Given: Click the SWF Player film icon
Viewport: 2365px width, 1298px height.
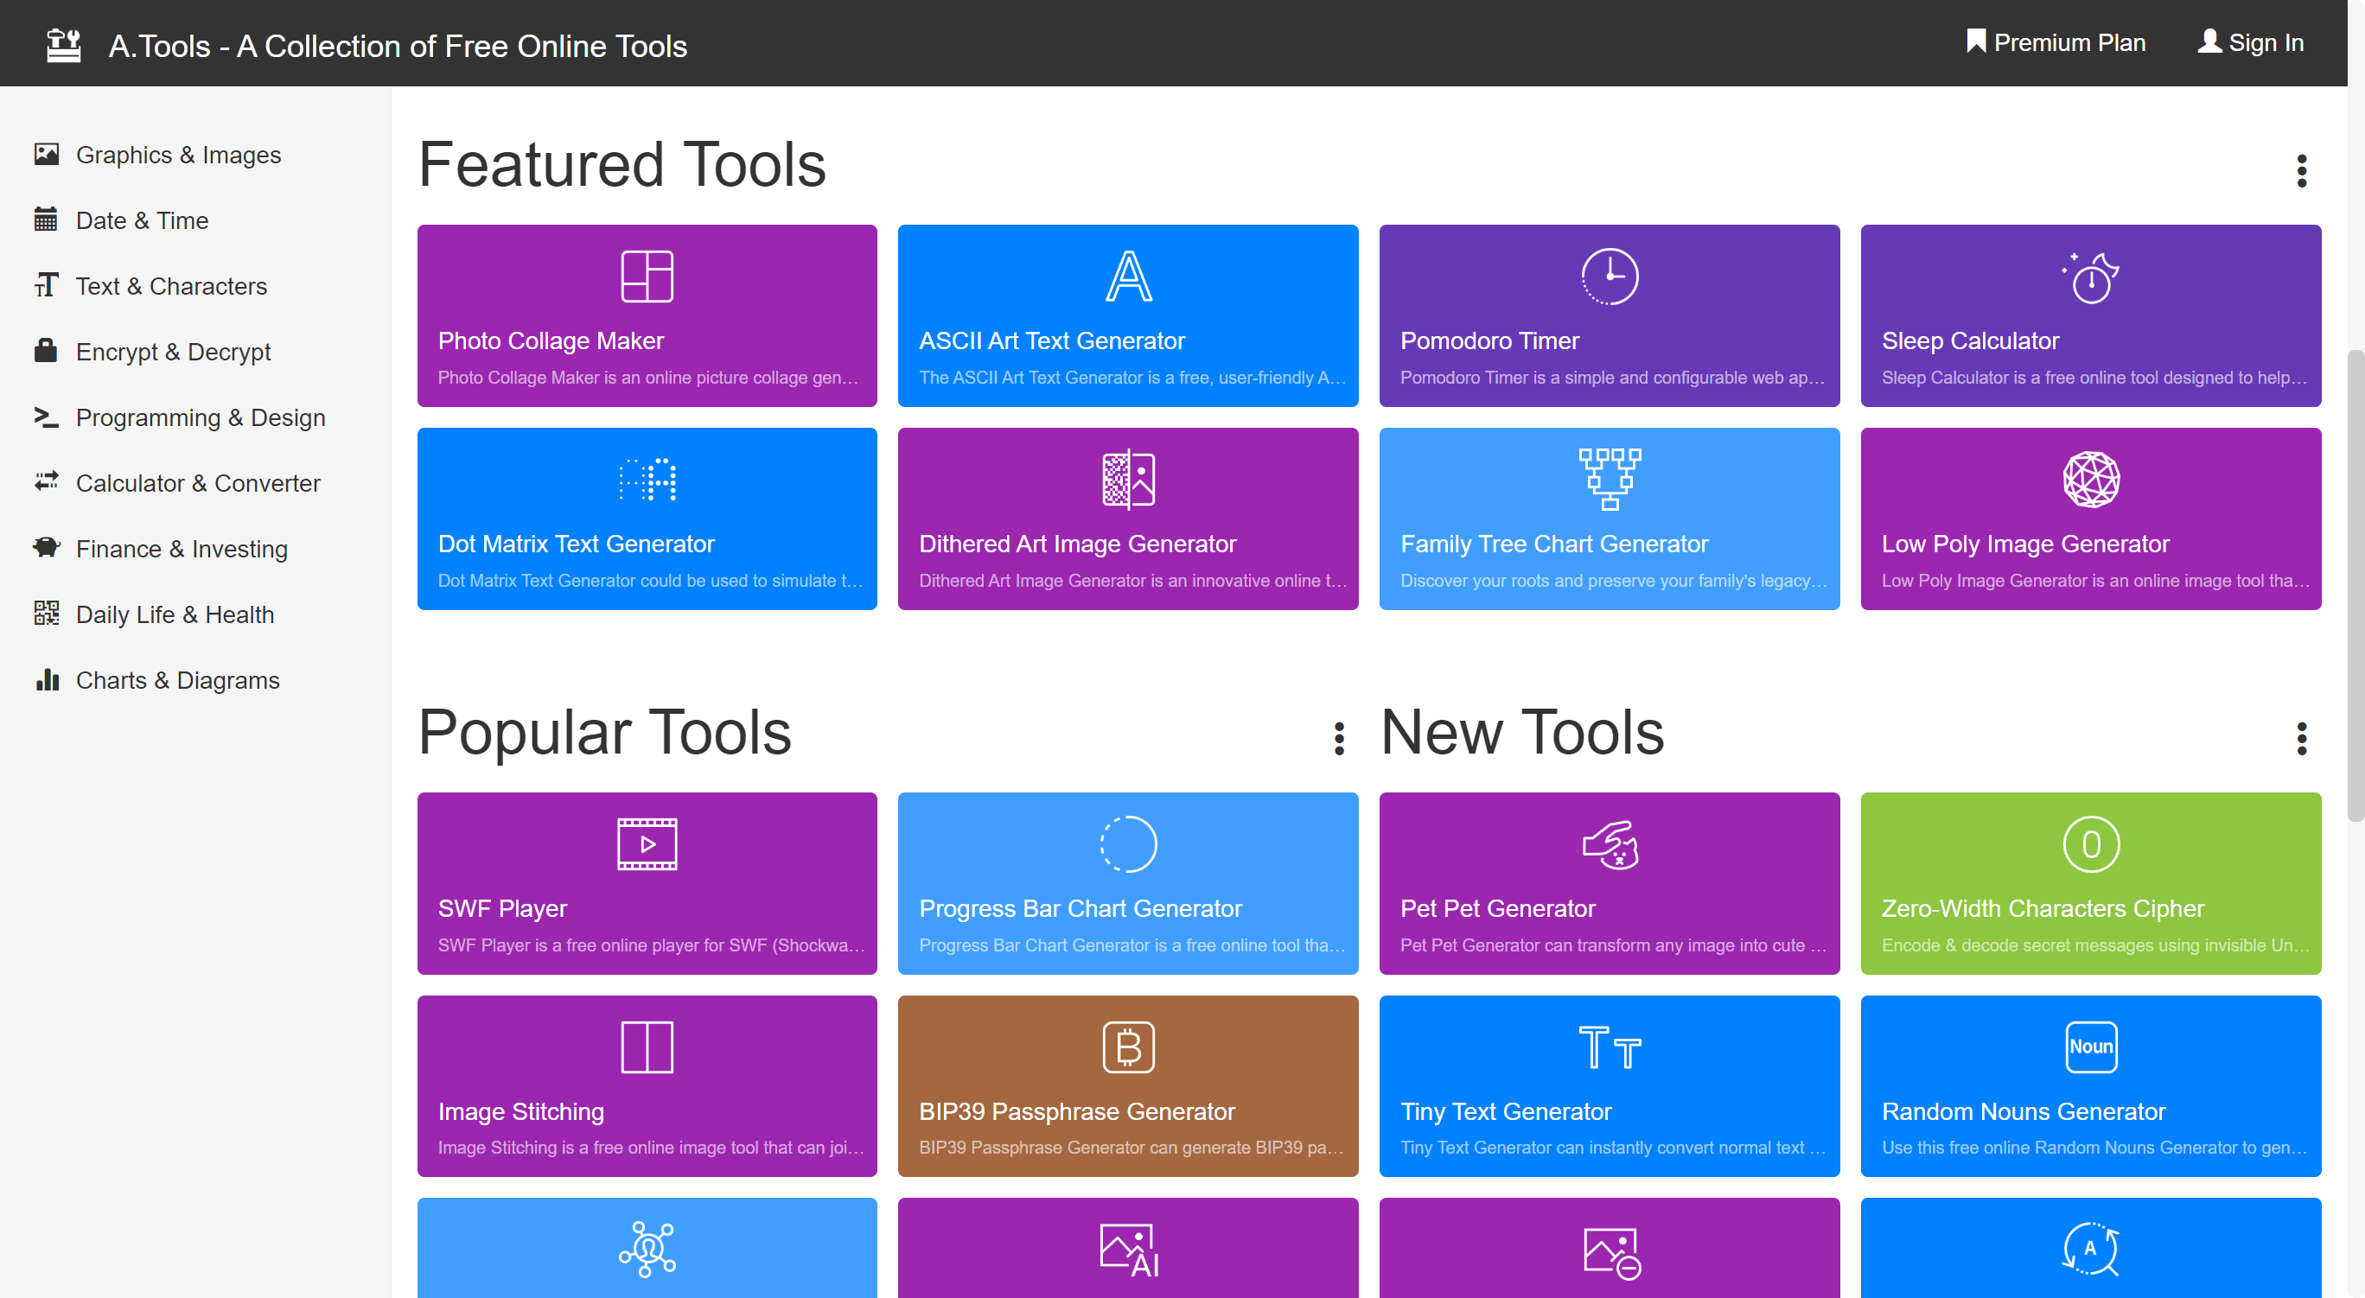Looking at the screenshot, I should click(647, 843).
